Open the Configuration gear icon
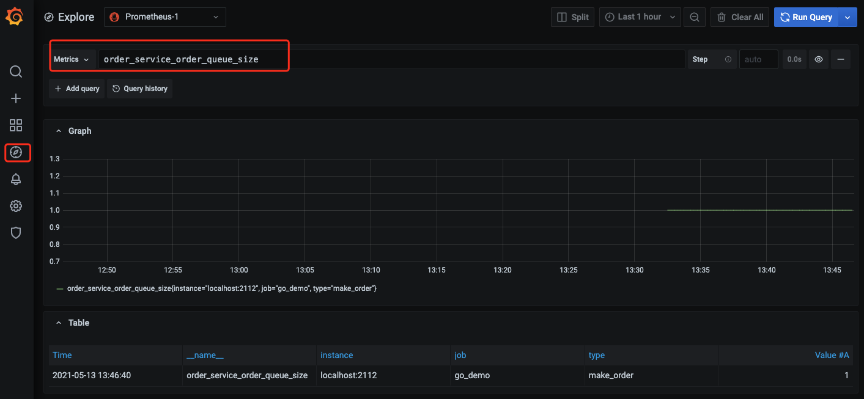The height and width of the screenshot is (399, 864). [16, 206]
